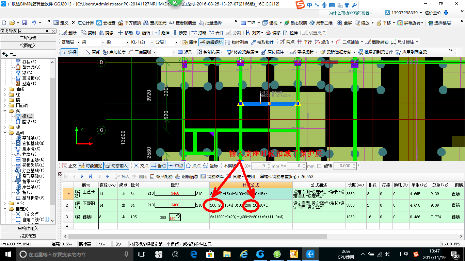
Task: Open the 分层1 layer dropdown
Action: (x=176, y=42)
